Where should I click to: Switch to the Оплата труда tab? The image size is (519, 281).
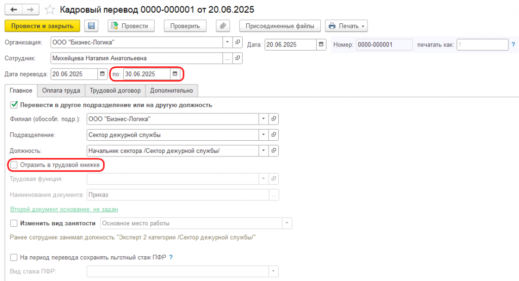pos(61,91)
